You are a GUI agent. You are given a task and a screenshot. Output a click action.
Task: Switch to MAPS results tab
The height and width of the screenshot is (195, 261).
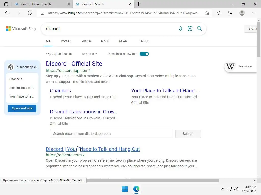tap(105, 41)
